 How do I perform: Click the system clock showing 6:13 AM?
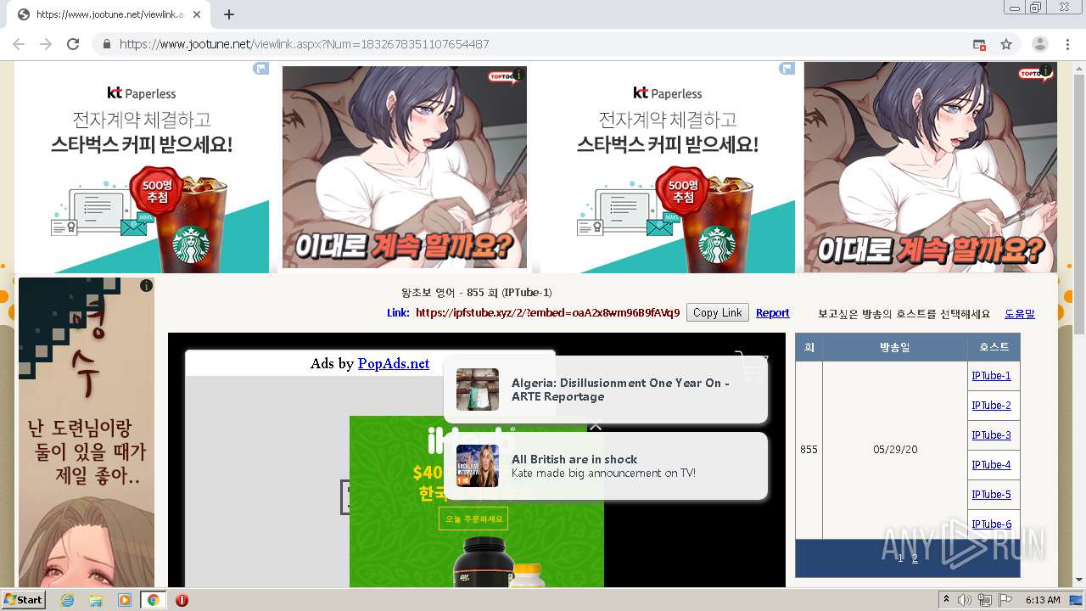[1043, 600]
